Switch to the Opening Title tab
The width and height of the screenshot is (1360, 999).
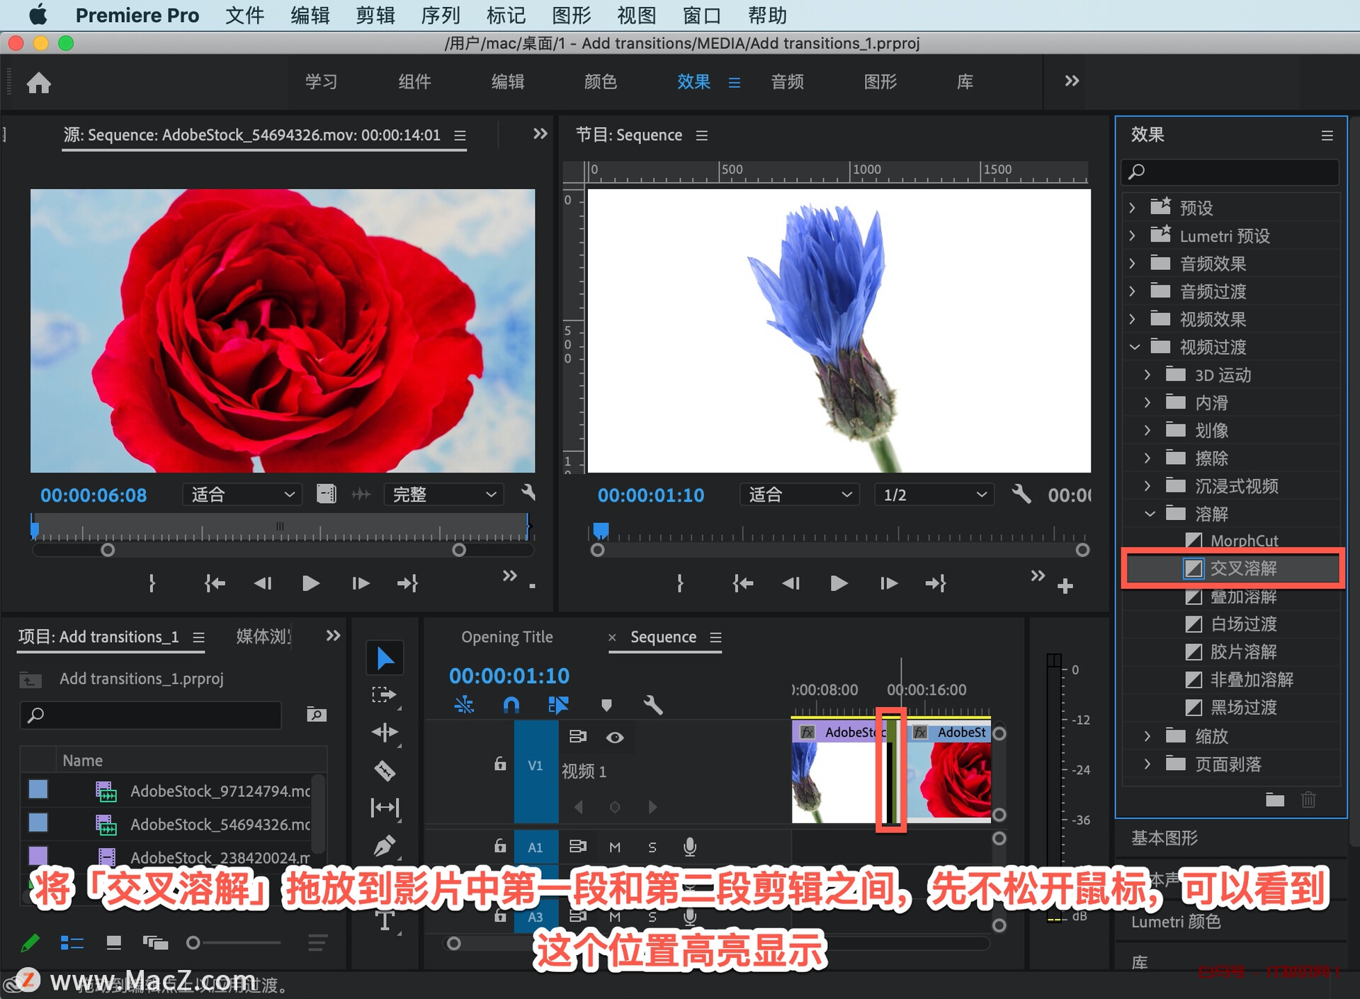507,636
